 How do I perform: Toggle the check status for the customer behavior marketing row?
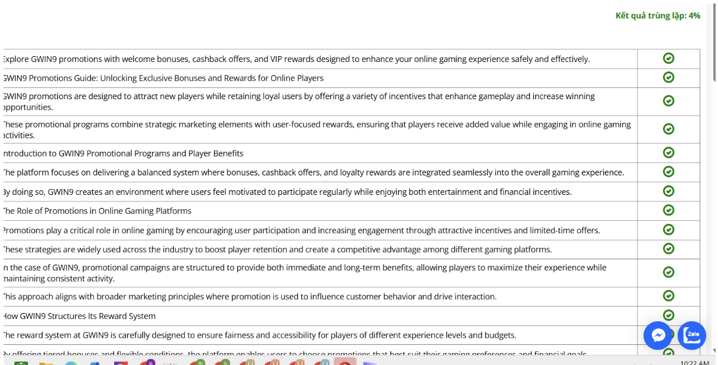tap(668, 296)
